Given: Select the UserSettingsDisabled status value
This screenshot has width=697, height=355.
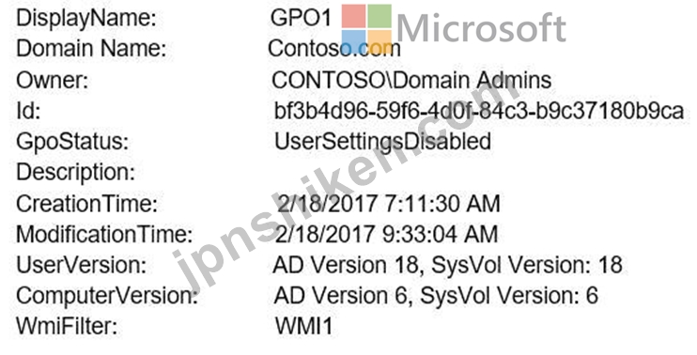Looking at the screenshot, I should tap(382, 142).
